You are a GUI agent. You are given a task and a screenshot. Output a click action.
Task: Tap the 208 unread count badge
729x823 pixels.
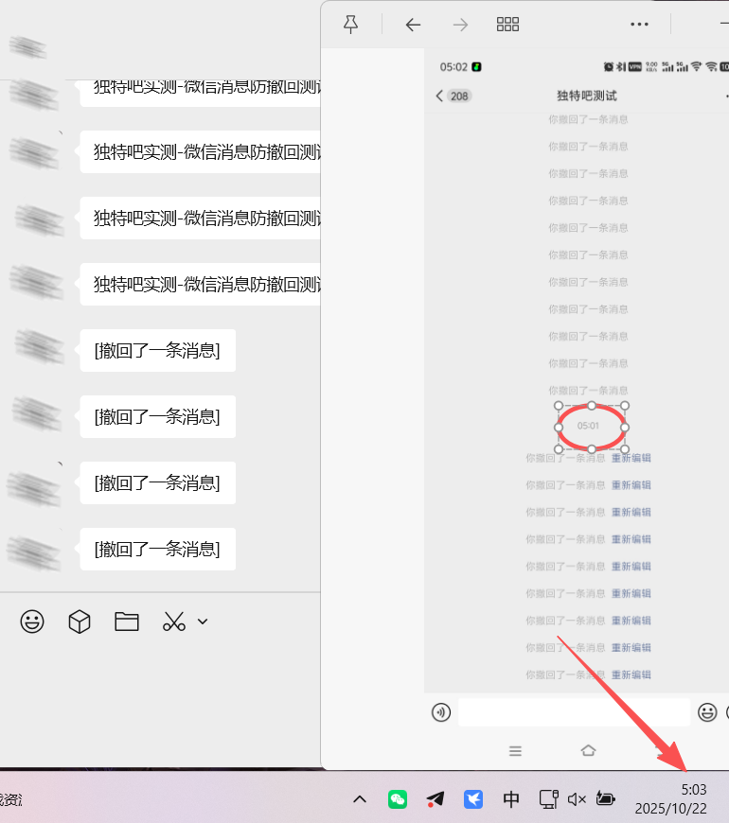459,96
